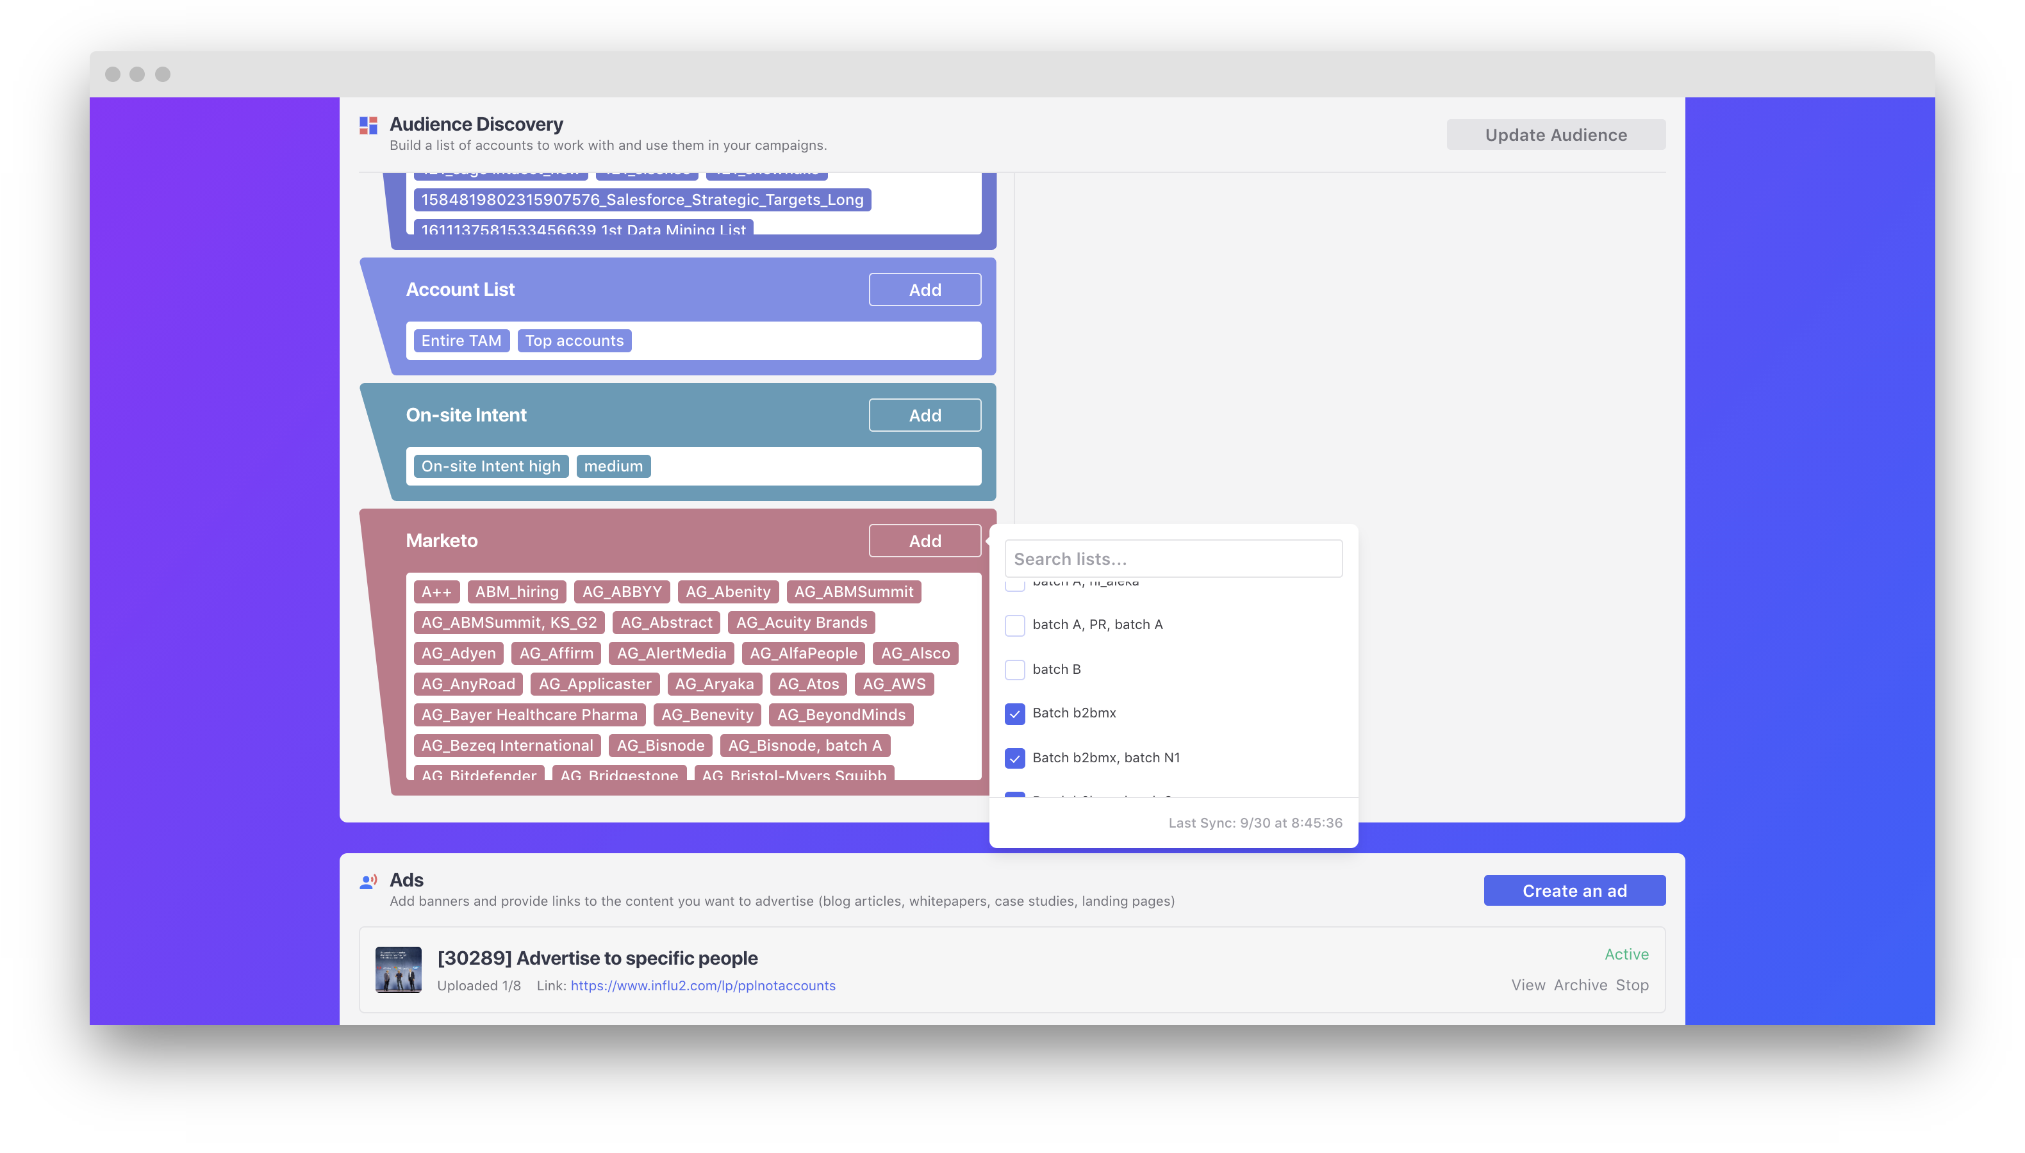This screenshot has height=1153, width=2025.
Task: Open Add in the Account List section
Action: [x=924, y=290]
